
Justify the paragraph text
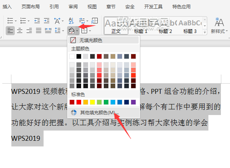click(39, 31)
